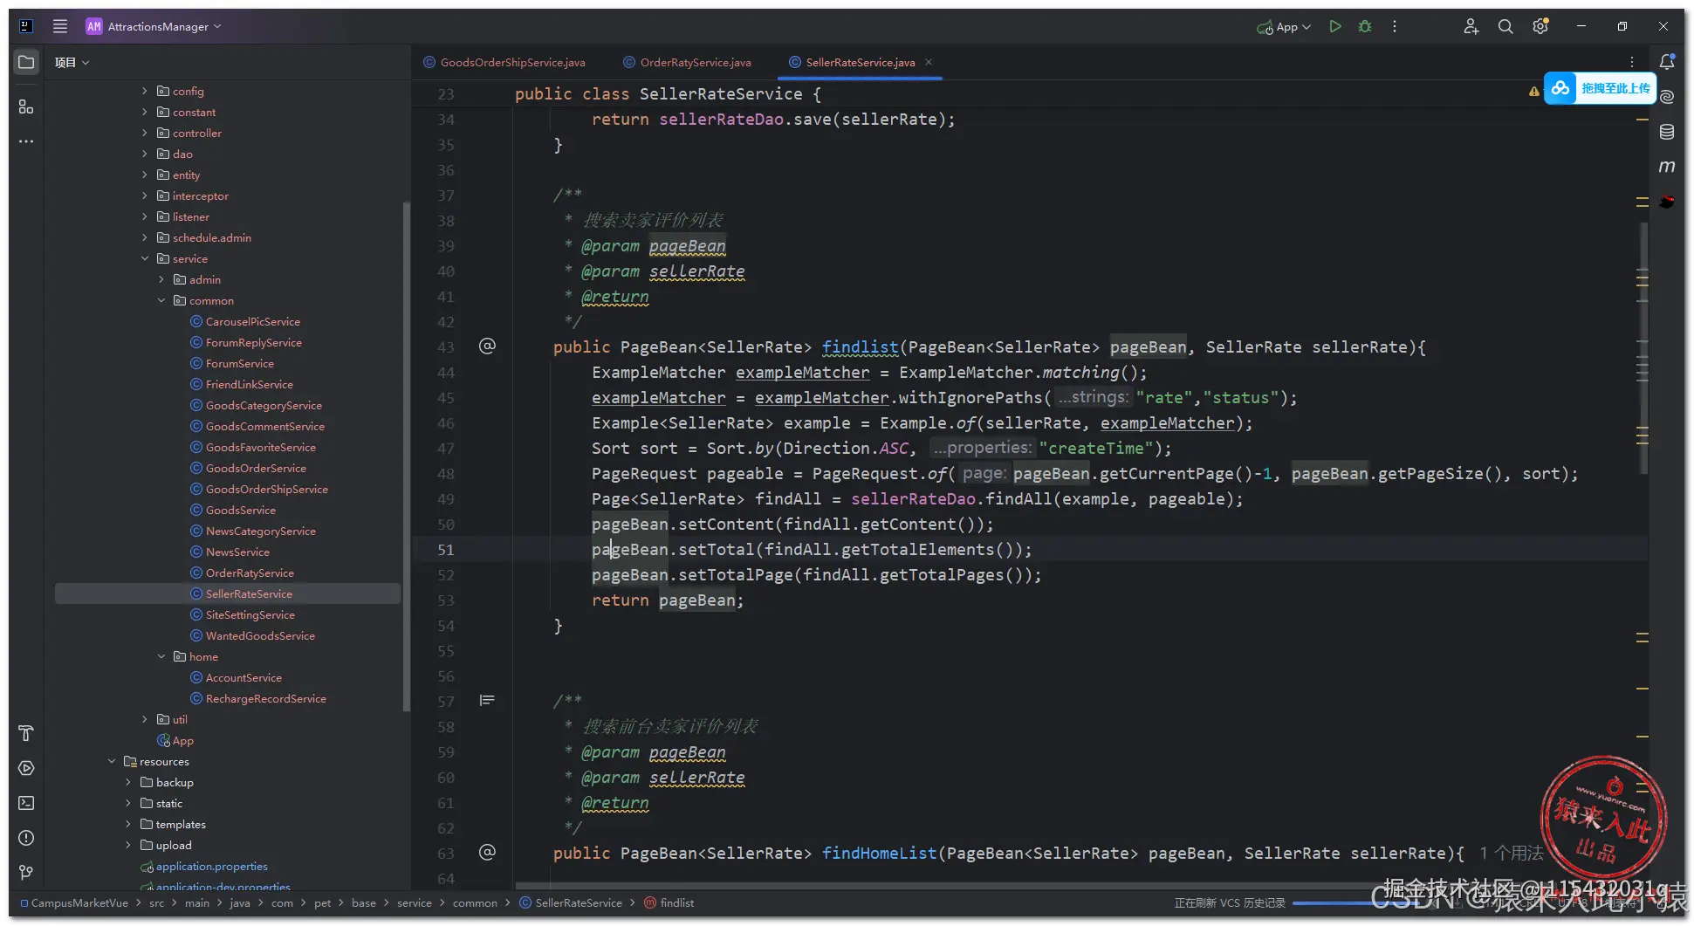Open the Structure tool window
Screen dimensions: 1694x926
click(26, 106)
